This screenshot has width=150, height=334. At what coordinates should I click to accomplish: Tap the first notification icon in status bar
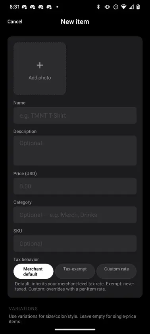tap(25, 7)
